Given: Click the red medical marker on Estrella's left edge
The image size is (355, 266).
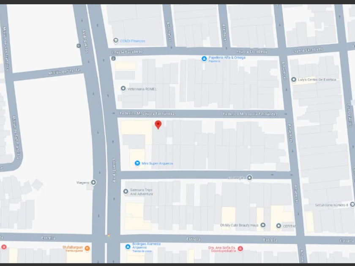Looking at the screenshot, I should (4, 247).
